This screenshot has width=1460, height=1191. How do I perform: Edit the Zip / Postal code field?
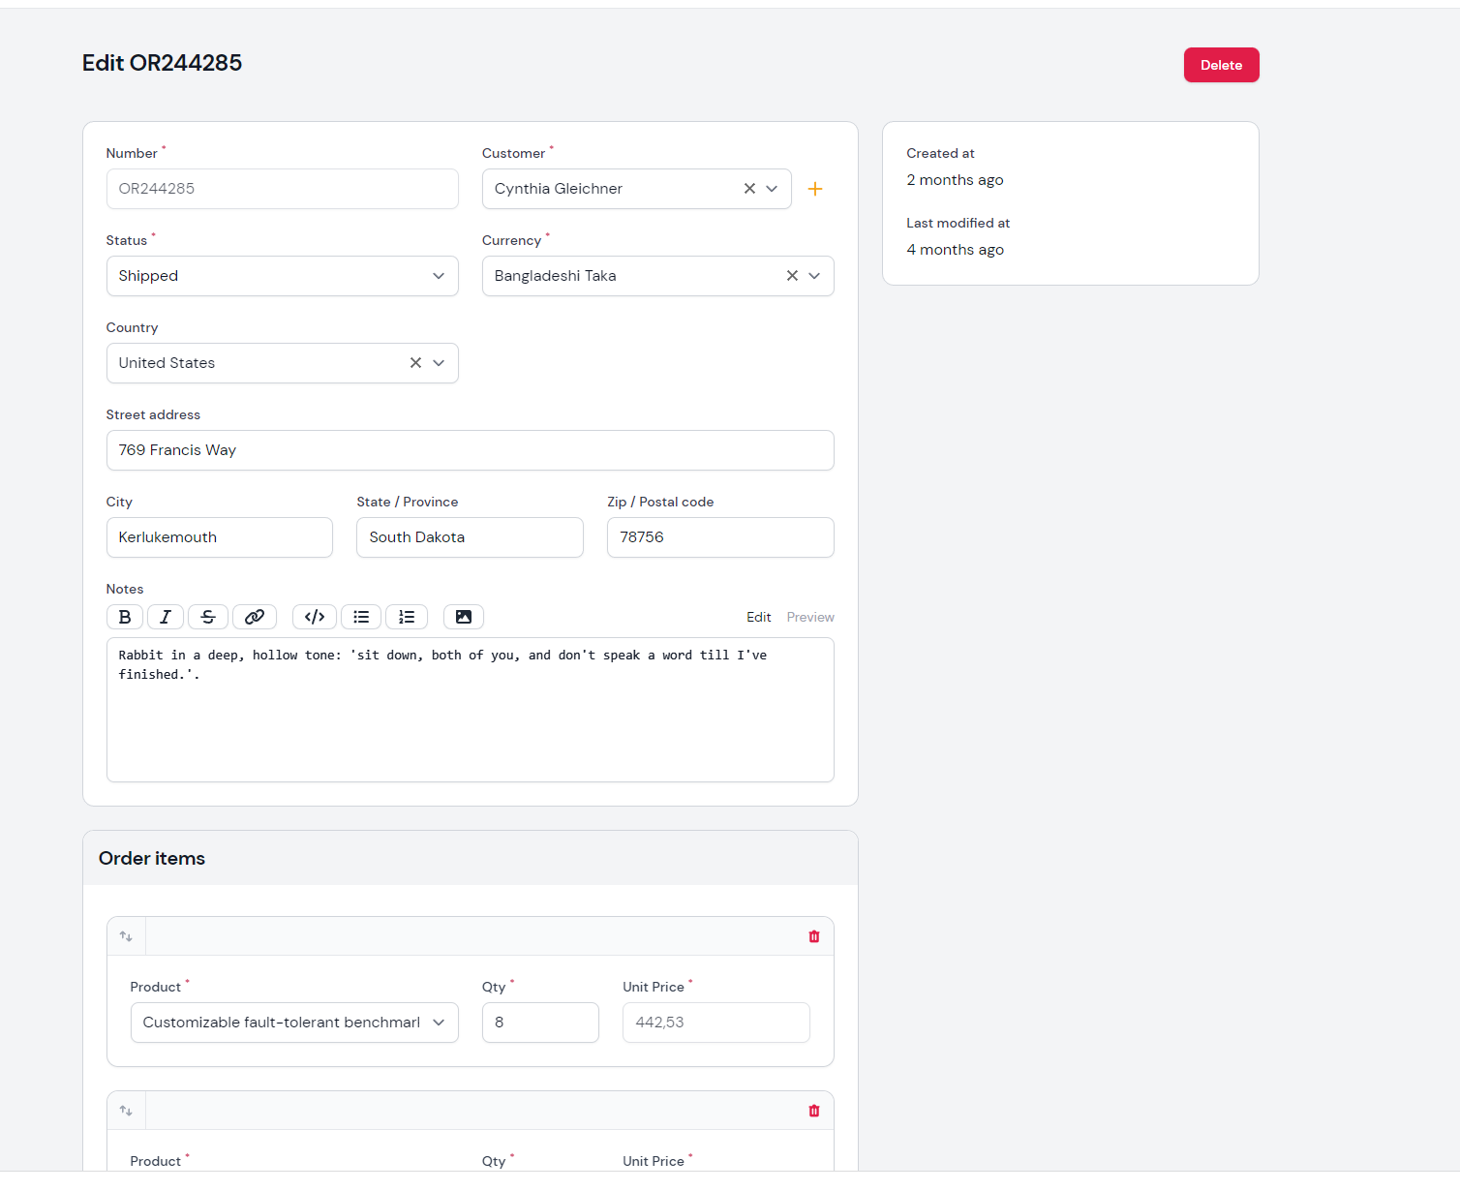point(720,537)
